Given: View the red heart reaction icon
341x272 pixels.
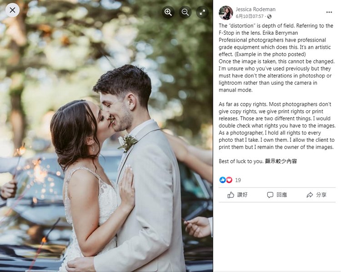Looking at the screenshot, I should (x=229, y=180).
